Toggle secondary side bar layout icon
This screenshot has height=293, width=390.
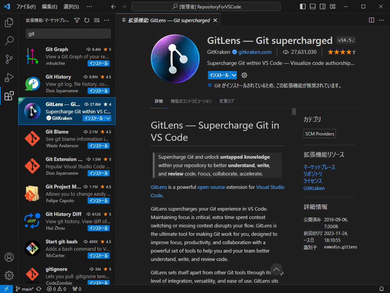coord(323,7)
